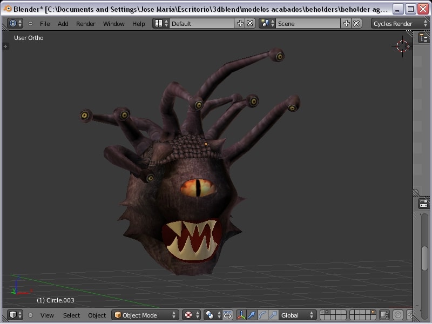This screenshot has height=324, width=432.
Task: Open the viewport shading selector
Action: pos(192,315)
